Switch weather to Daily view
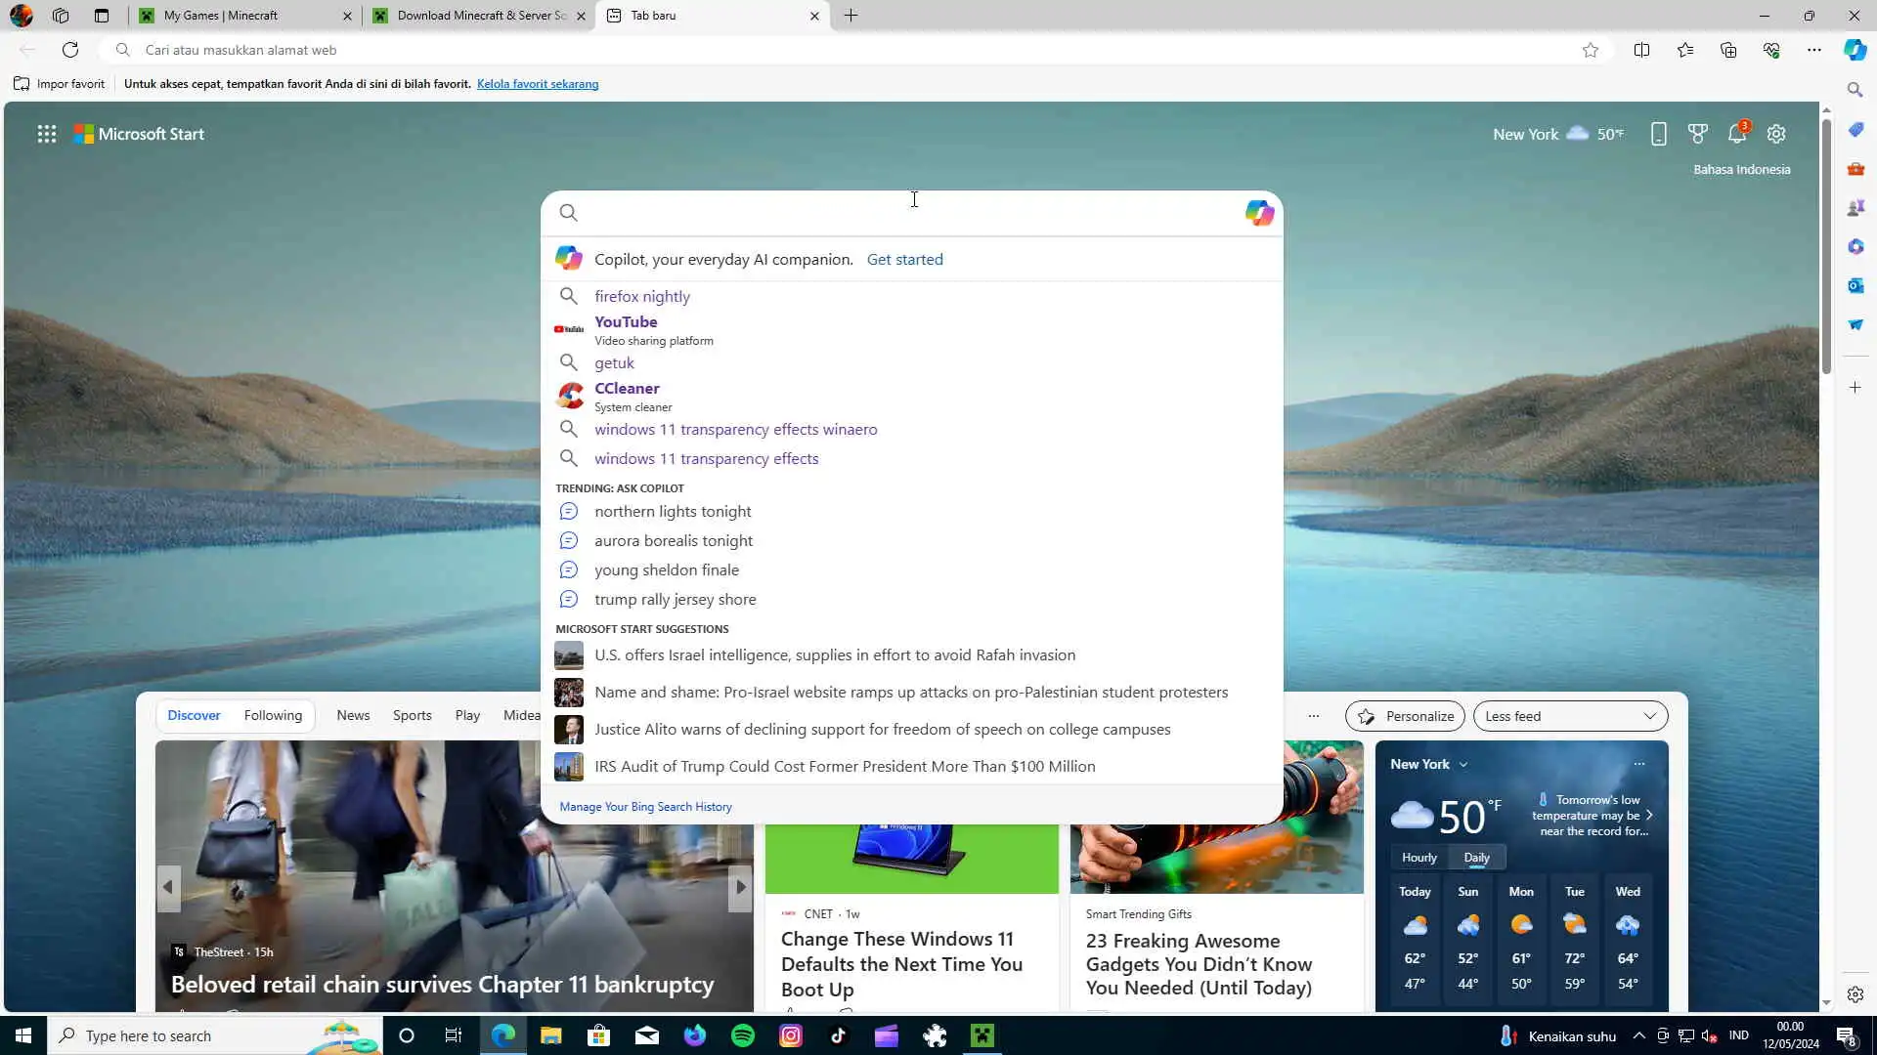 point(1476,858)
